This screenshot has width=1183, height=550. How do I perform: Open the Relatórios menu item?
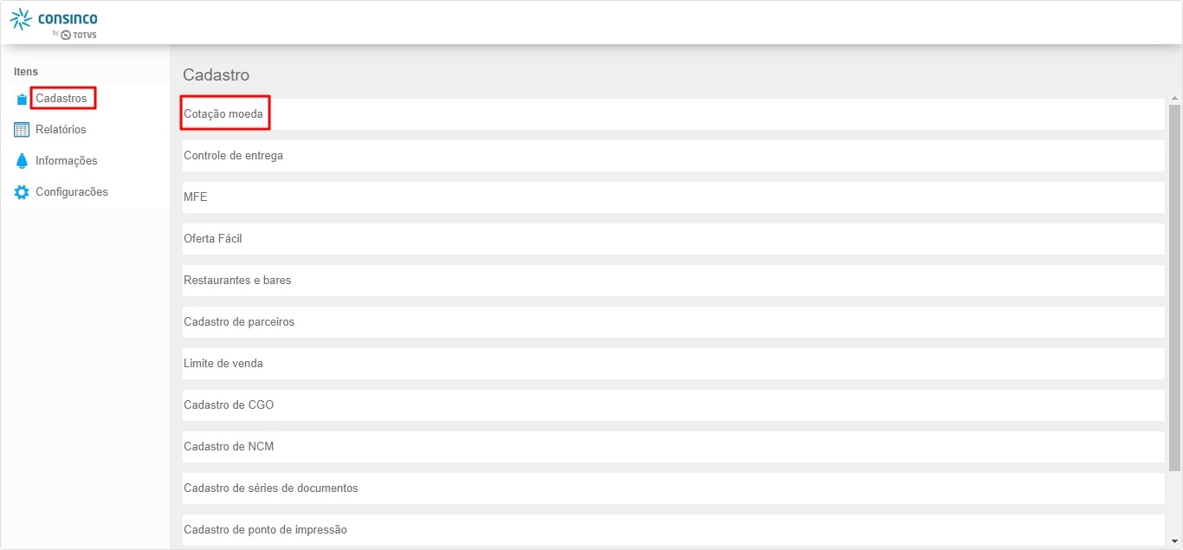(x=61, y=130)
